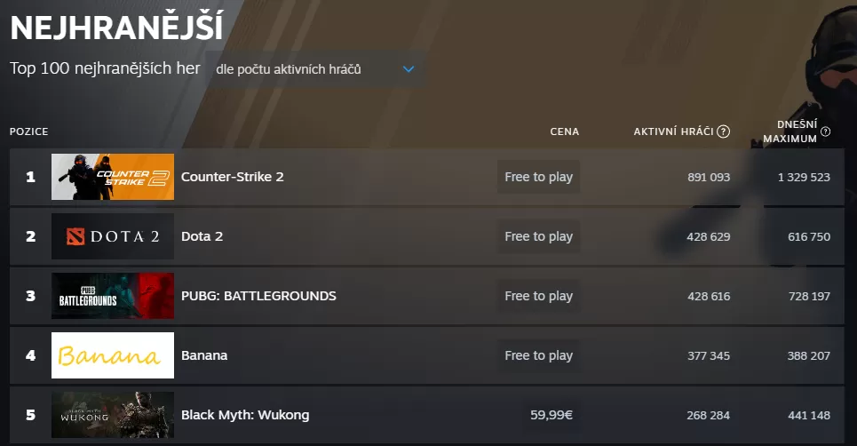Image resolution: width=857 pixels, height=446 pixels.
Task: Click the Dota 2 game title
Action: 202,236
